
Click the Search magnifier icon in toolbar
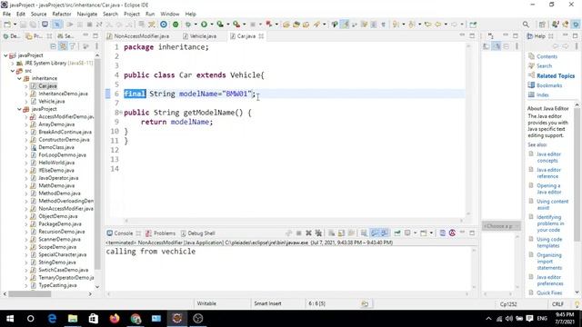point(526,25)
